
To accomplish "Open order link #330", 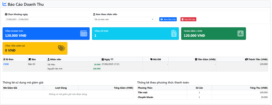I will pyautogui.click(x=6, y=64).
